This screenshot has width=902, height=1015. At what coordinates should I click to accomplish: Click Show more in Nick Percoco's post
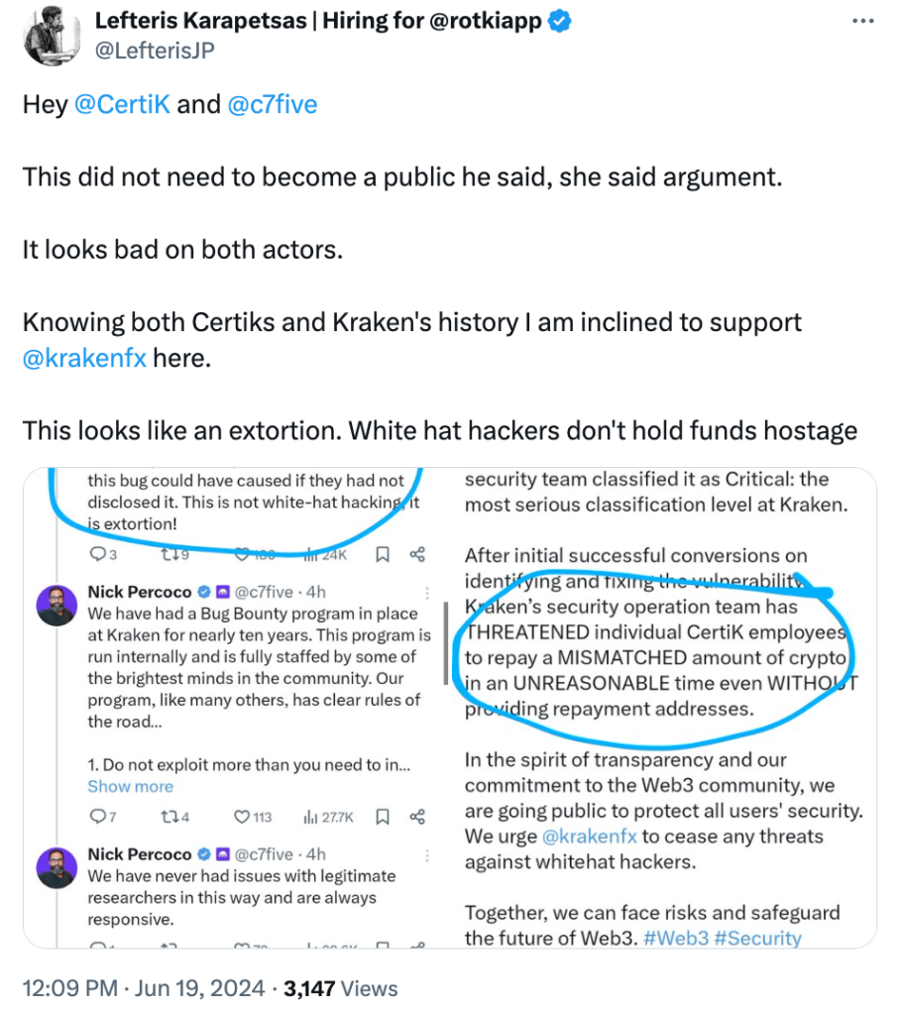coord(130,786)
